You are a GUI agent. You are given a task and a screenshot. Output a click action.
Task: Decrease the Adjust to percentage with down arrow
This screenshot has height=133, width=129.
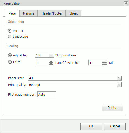[51, 56]
